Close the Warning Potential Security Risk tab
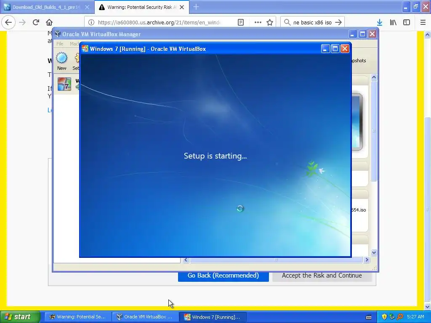This screenshot has height=323, width=431. tap(182, 7)
